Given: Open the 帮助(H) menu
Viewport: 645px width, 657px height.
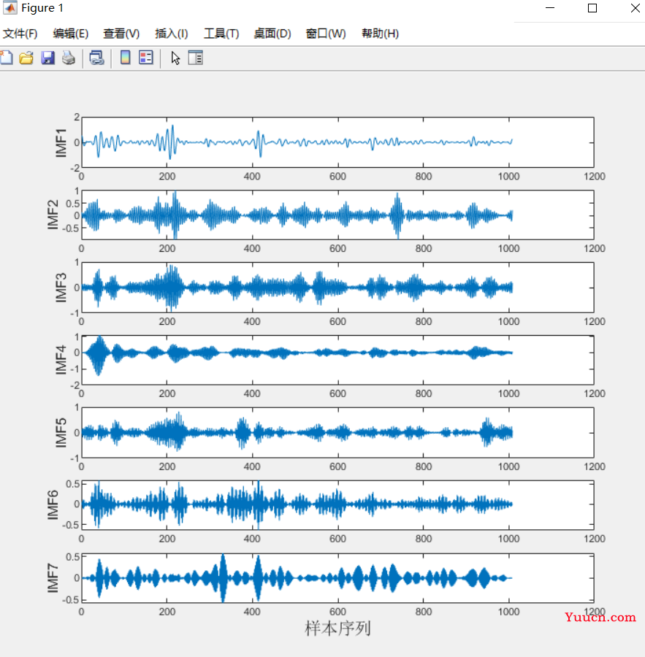Looking at the screenshot, I should (x=380, y=34).
